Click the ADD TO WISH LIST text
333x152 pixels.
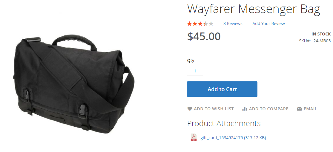click(214, 109)
